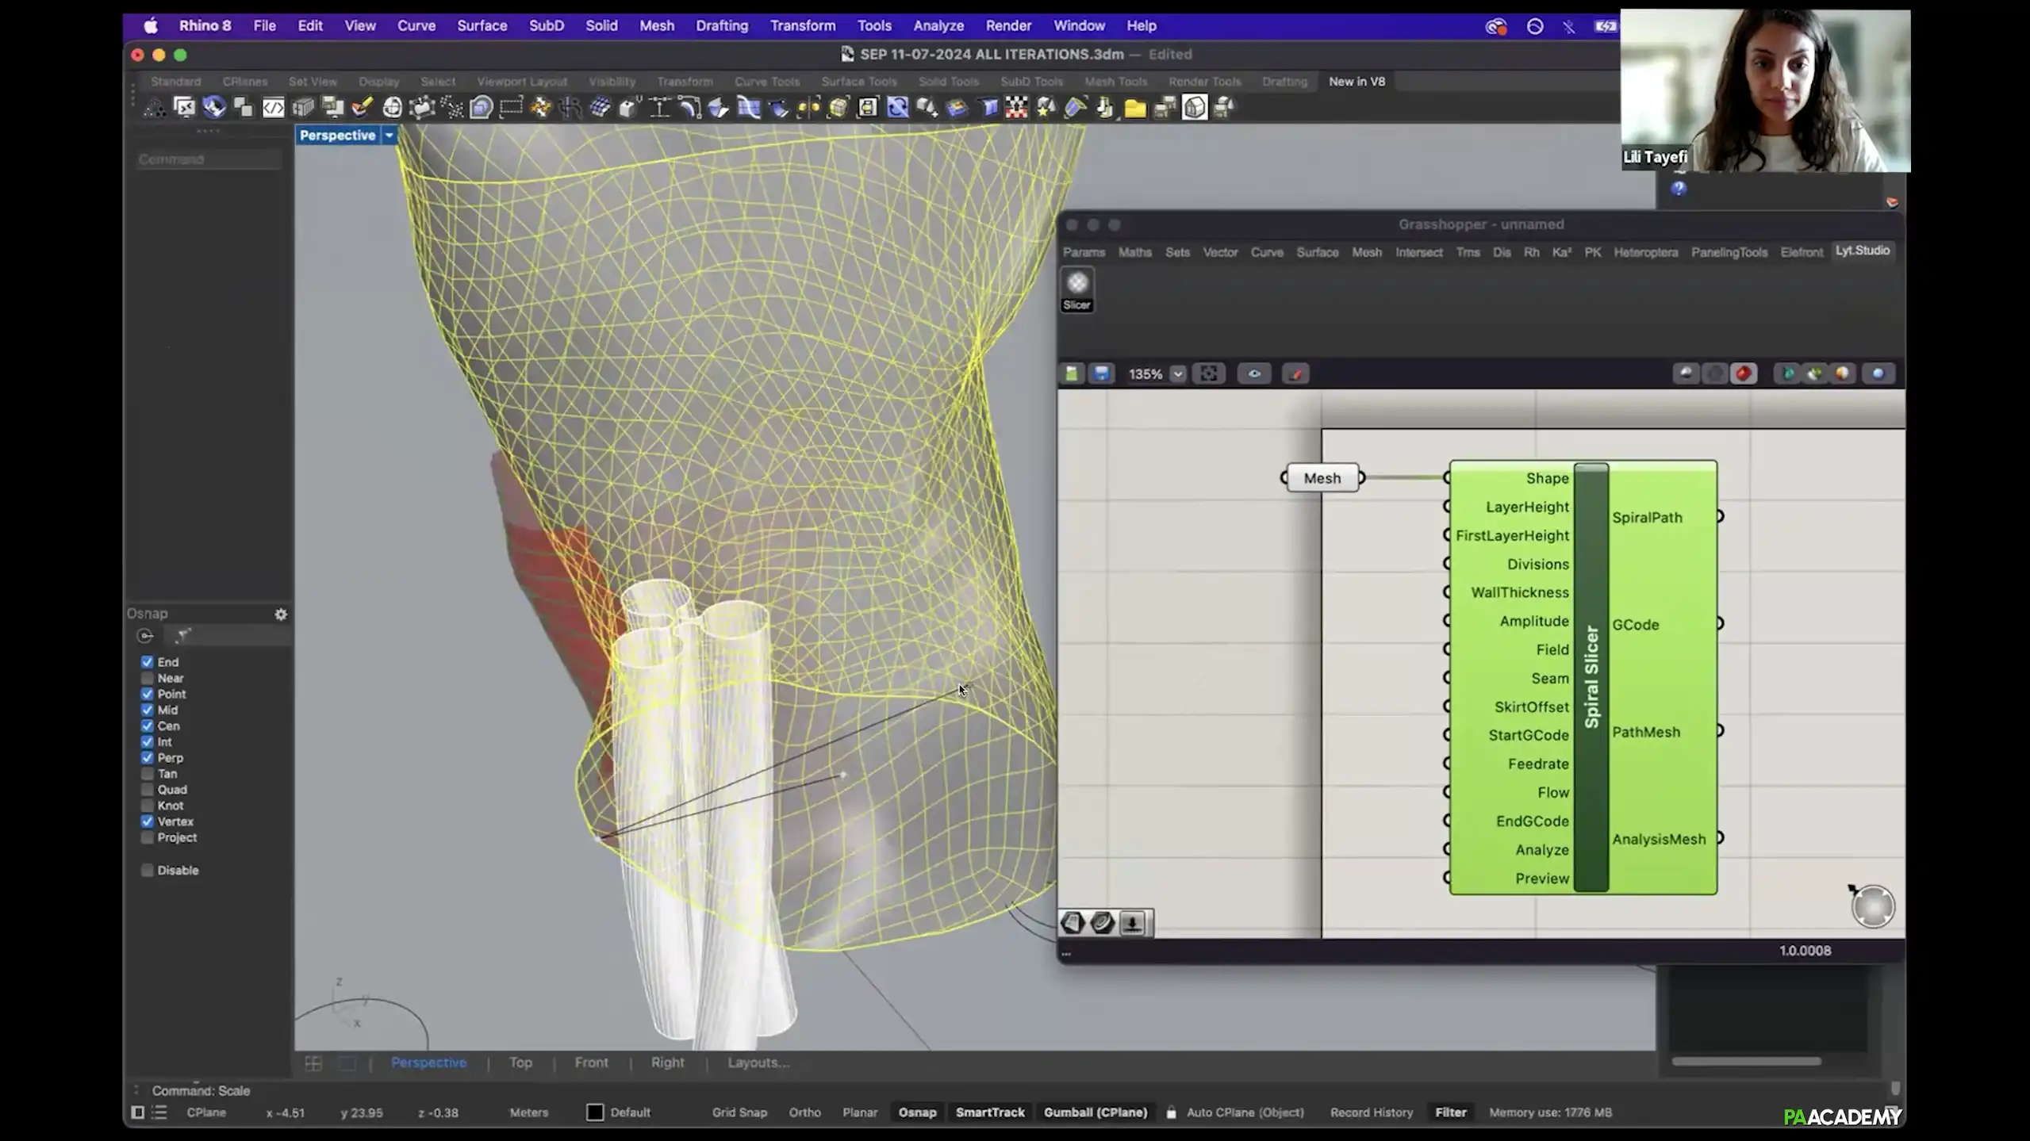Screen dimensions: 2030x1141
Task: Switch to the Front viewport tab
Action: [591, 1063]
